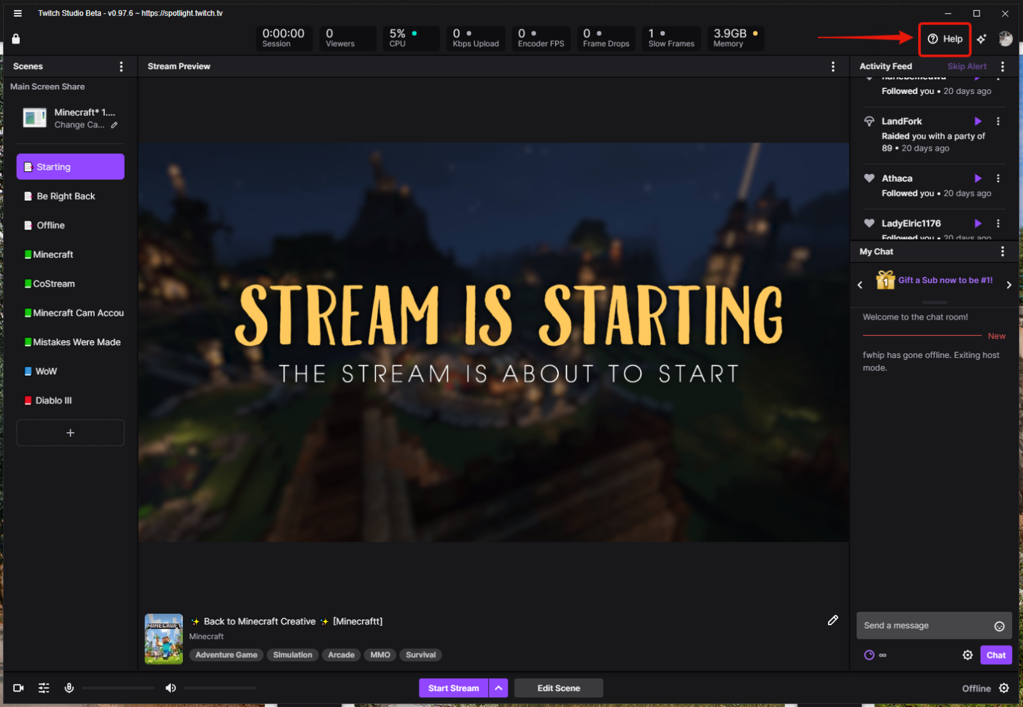Mute the speaker output
The image size is (1023, 707).
[x=171, y=688]
